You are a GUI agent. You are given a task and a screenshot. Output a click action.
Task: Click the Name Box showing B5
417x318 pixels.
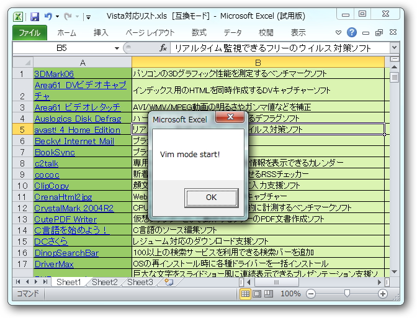[61, 48]
